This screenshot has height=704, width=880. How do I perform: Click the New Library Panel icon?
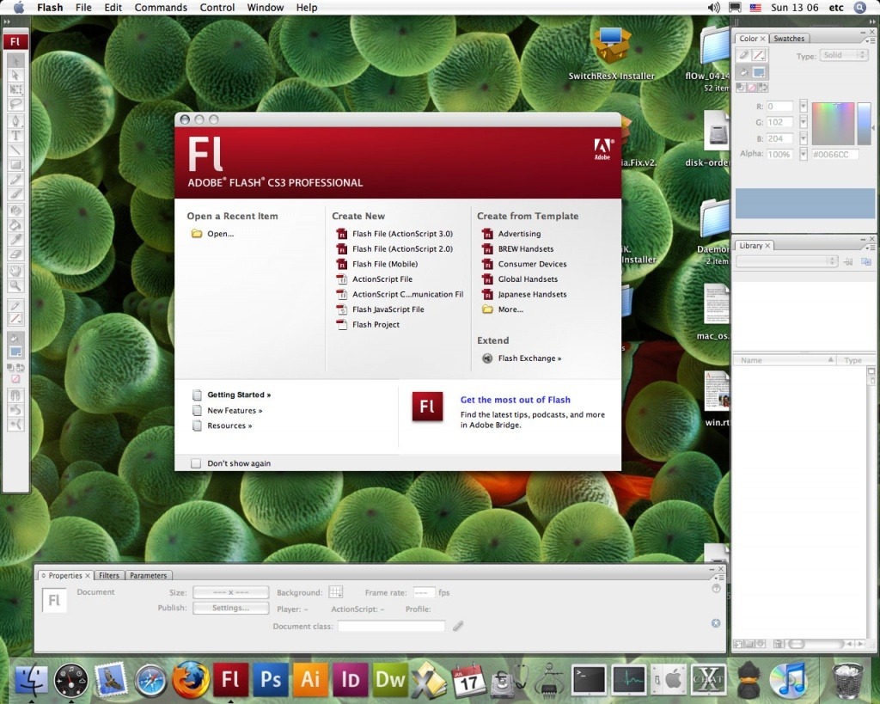tap(866, 261)
